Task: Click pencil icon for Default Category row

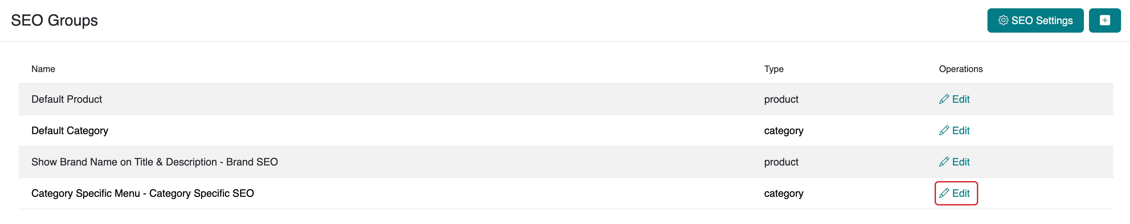Action: [944, 131]
